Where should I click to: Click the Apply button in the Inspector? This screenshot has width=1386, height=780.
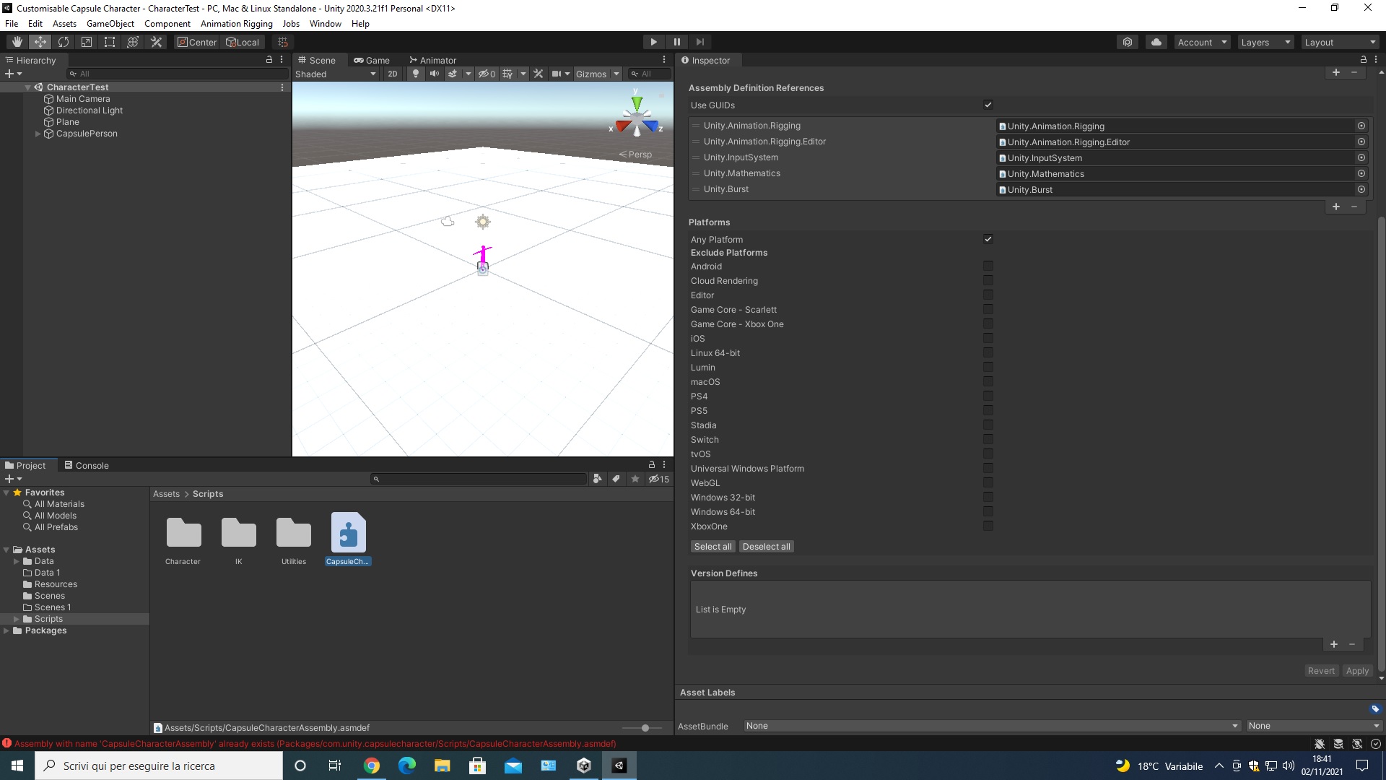pos(1357,670)
